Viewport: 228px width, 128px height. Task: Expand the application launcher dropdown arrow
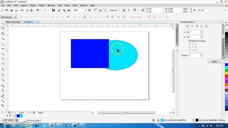[x=138, y=10]
